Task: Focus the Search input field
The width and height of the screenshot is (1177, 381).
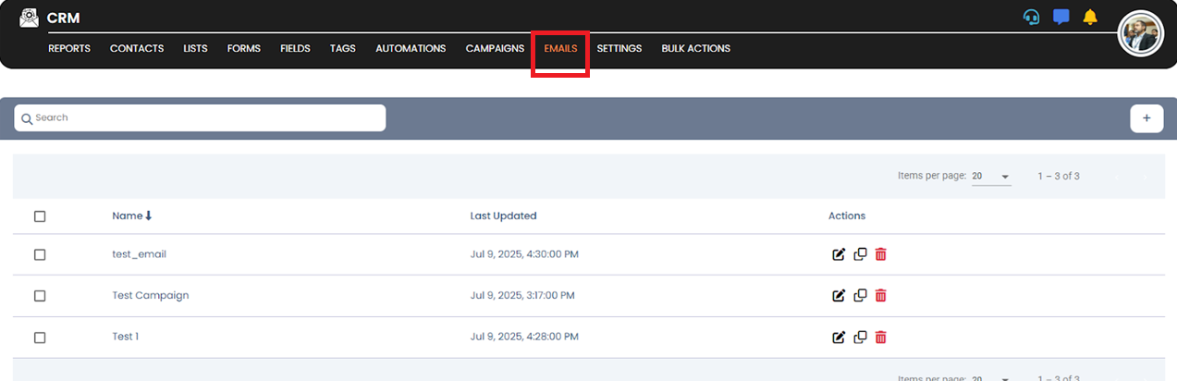Action: tap(203, 117)
